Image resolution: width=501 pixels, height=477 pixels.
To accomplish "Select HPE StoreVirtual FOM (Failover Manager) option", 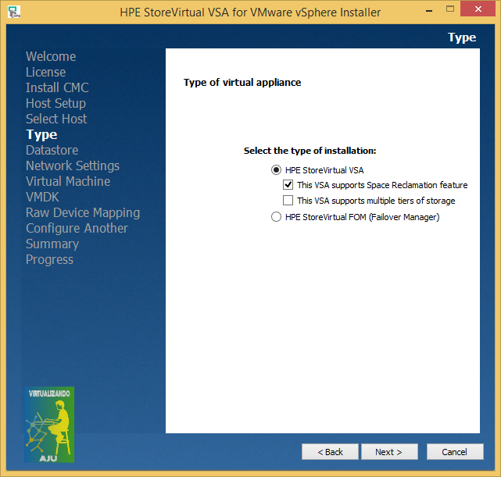I will tap(276, 217).
